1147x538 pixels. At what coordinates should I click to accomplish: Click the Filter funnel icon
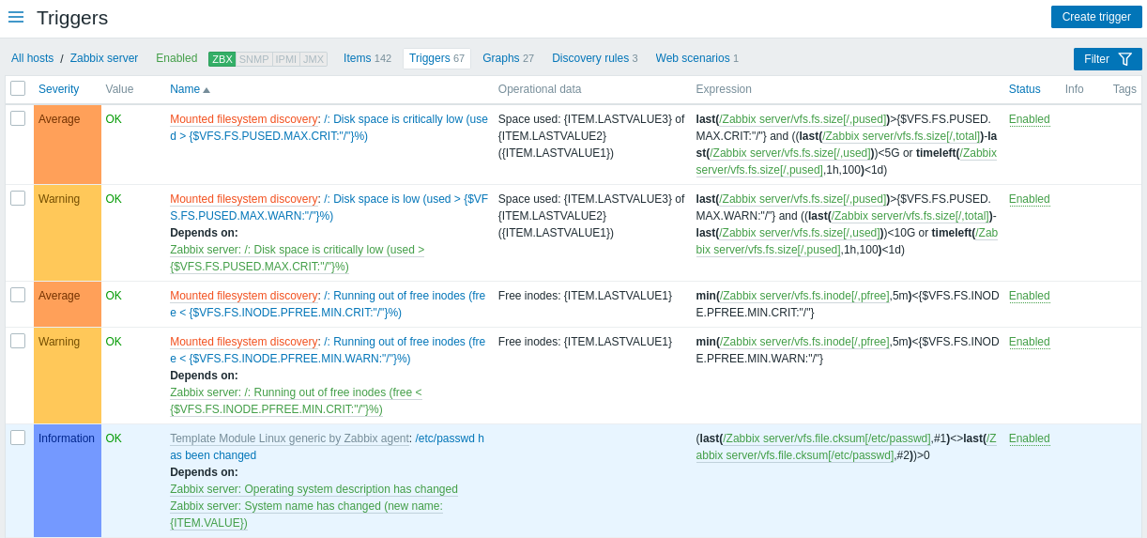coord(1124,59)
